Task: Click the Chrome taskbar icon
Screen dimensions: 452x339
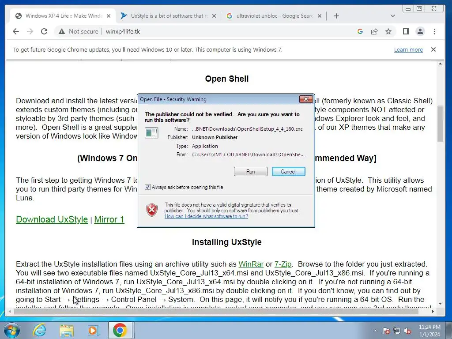Action: pos(120,330)
